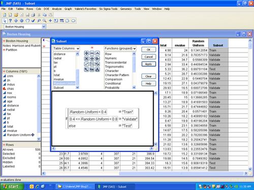
Task: Collapse the Columns (16/1) panel triangle
Action: tap(4, 71)
